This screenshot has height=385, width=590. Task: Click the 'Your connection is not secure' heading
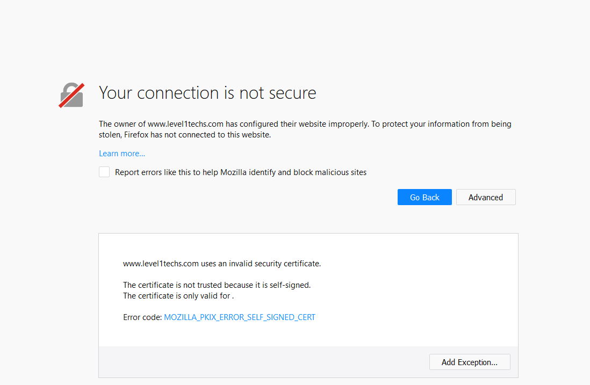click(207, 93)
